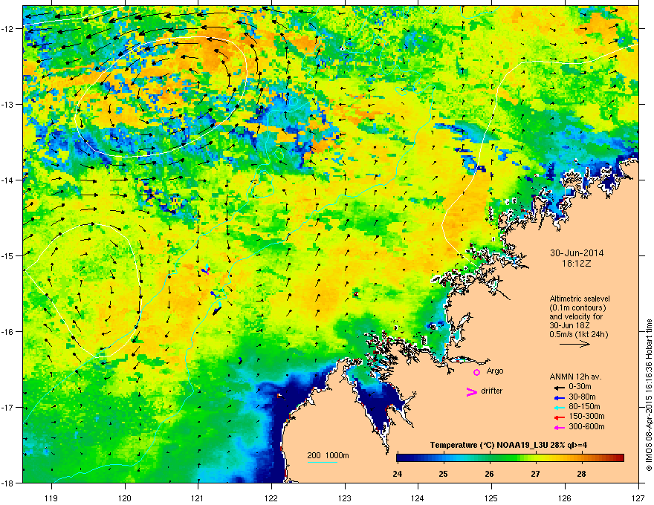Click the drifter legend label
The width and height of the screenshot is (654, 505).
pyautogui.click(x=492, y=391)
